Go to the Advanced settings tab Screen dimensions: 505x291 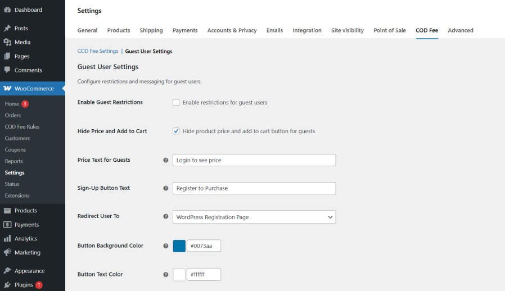click(460, 30)
